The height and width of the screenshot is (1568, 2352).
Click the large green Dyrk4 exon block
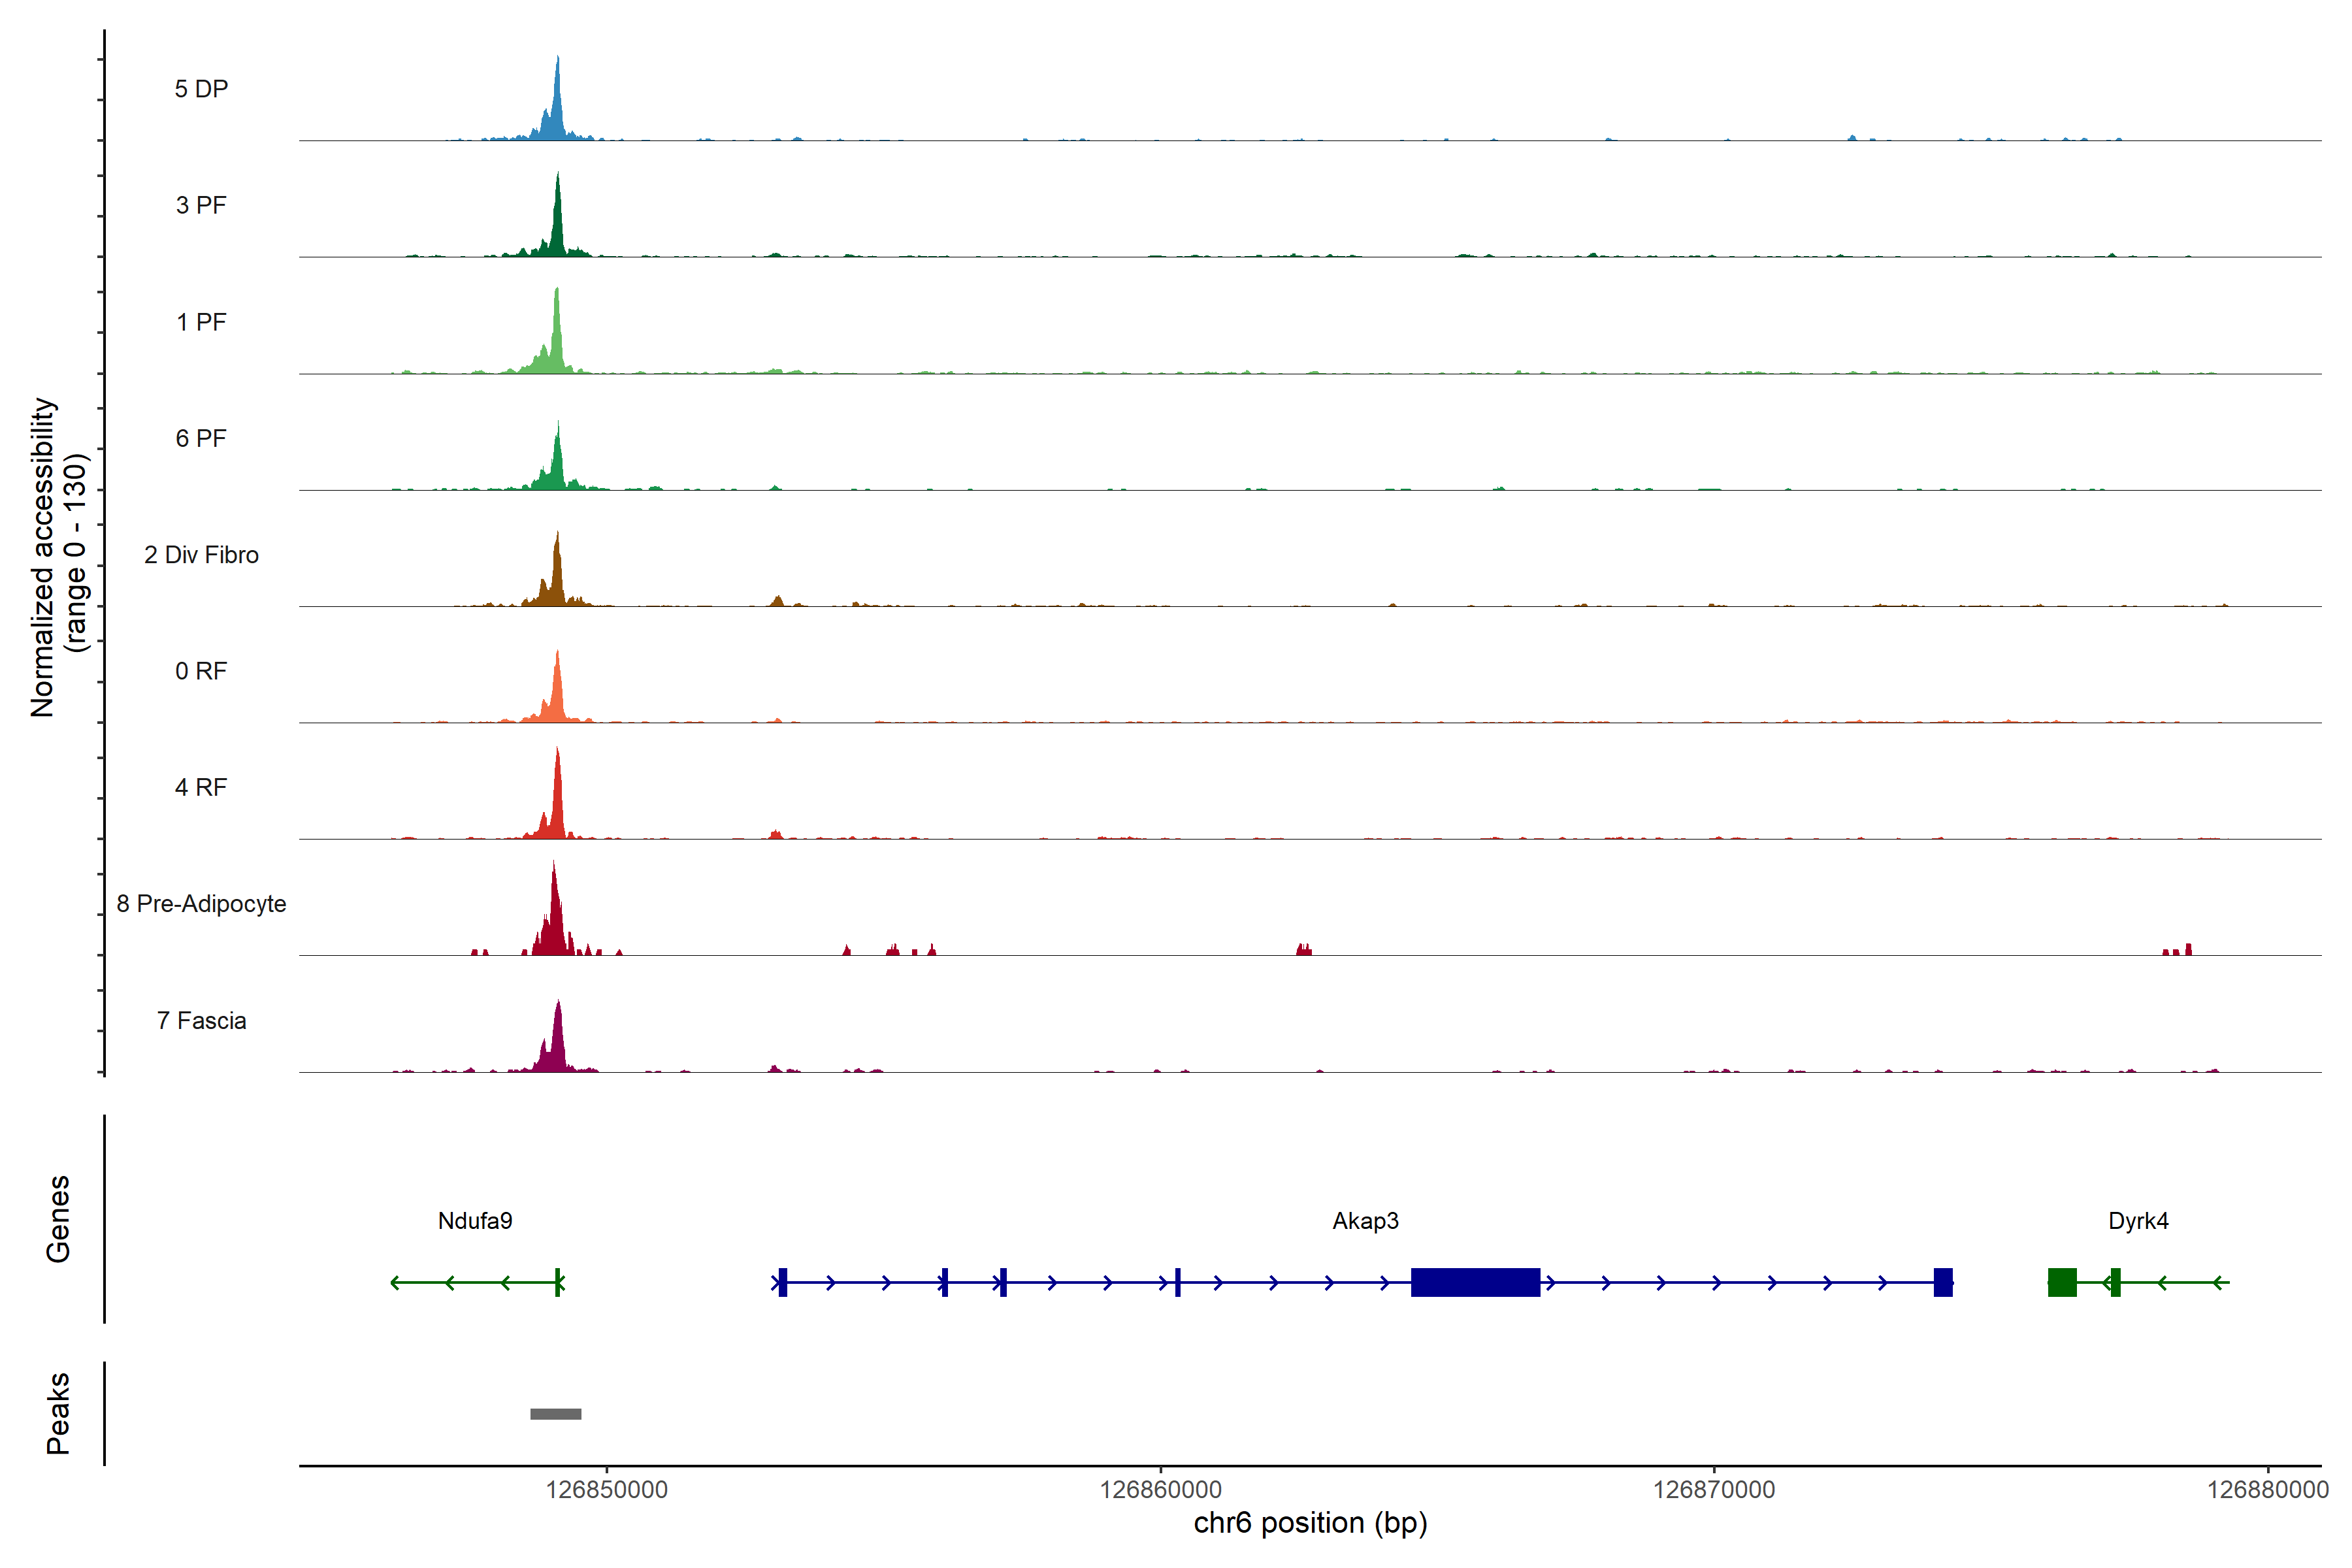pyautogui.click(x=2062, y=1282)
